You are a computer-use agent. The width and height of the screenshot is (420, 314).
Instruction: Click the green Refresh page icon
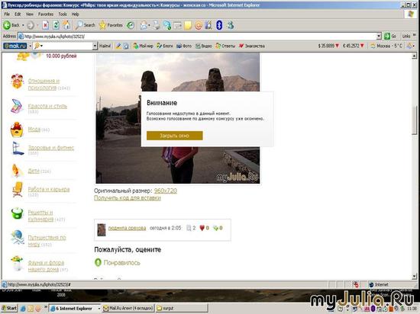56,25
